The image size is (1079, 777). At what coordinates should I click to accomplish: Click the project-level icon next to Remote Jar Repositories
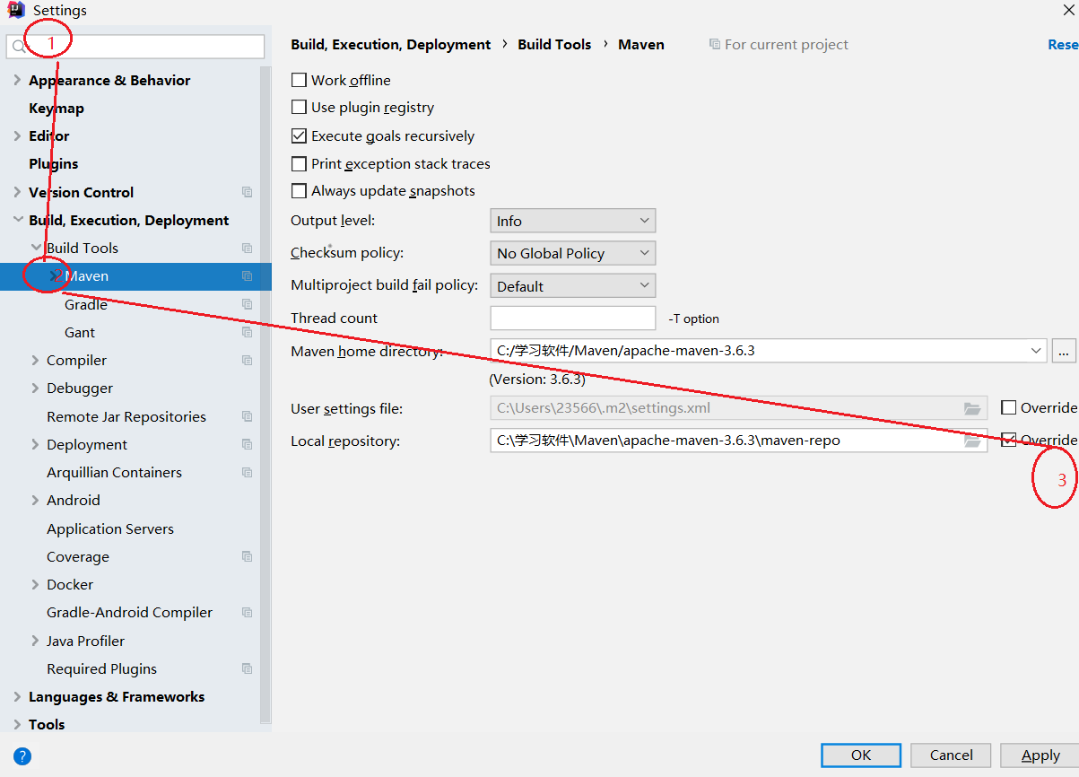tap(247, 416)
